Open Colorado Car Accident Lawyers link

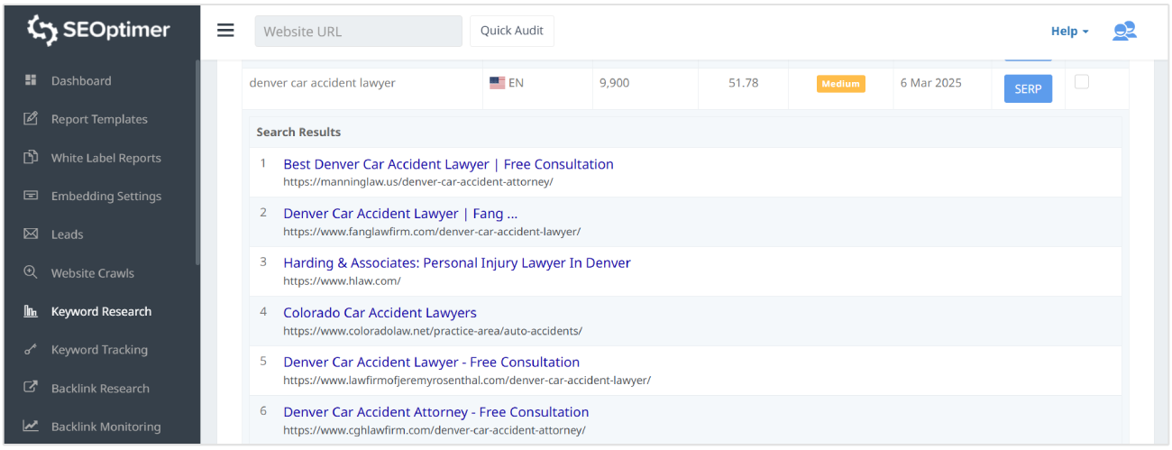click(x=380, y=313)
